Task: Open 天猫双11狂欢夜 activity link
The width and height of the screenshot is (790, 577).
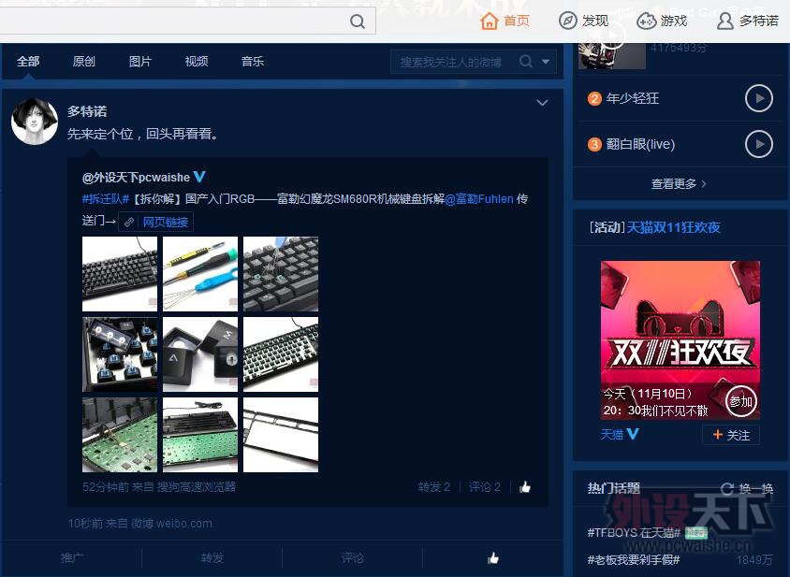Action: [674, 227]
